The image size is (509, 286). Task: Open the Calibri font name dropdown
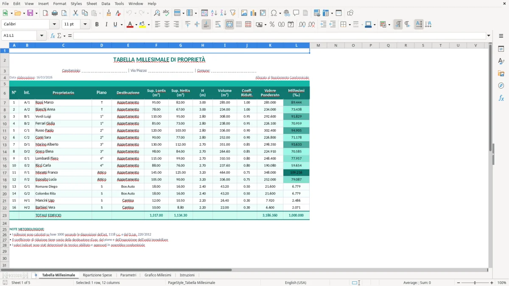pyautogui.click(x=54, y=25)
